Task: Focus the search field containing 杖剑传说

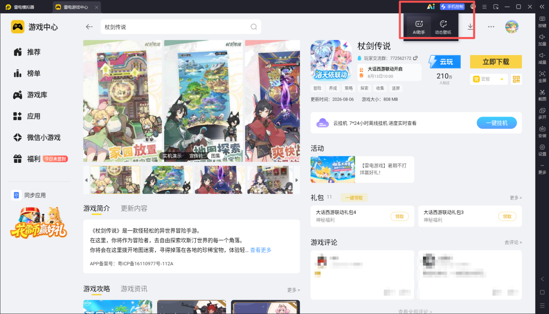Action: [181, 27]
